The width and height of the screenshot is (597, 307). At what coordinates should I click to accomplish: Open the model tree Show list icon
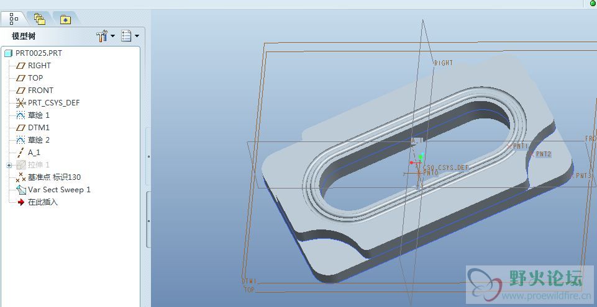tap(126, 36)
